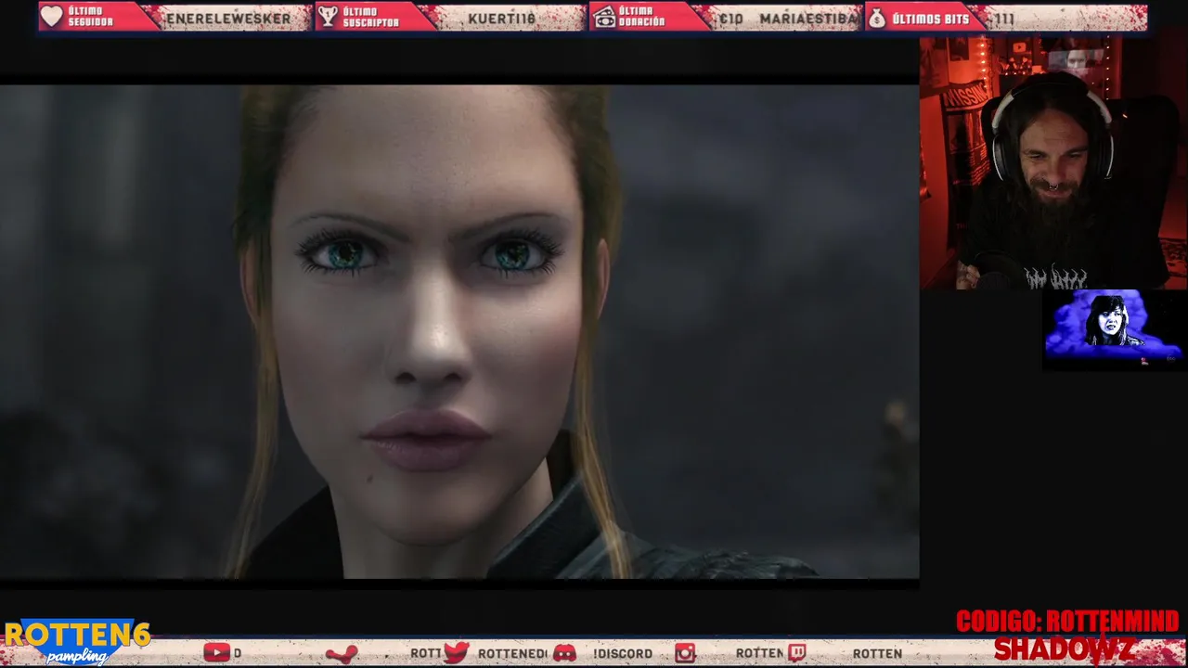Click the bits value 111
Image resolution: width=1188 pixels, height=668 pixels.
[1002, 18]
